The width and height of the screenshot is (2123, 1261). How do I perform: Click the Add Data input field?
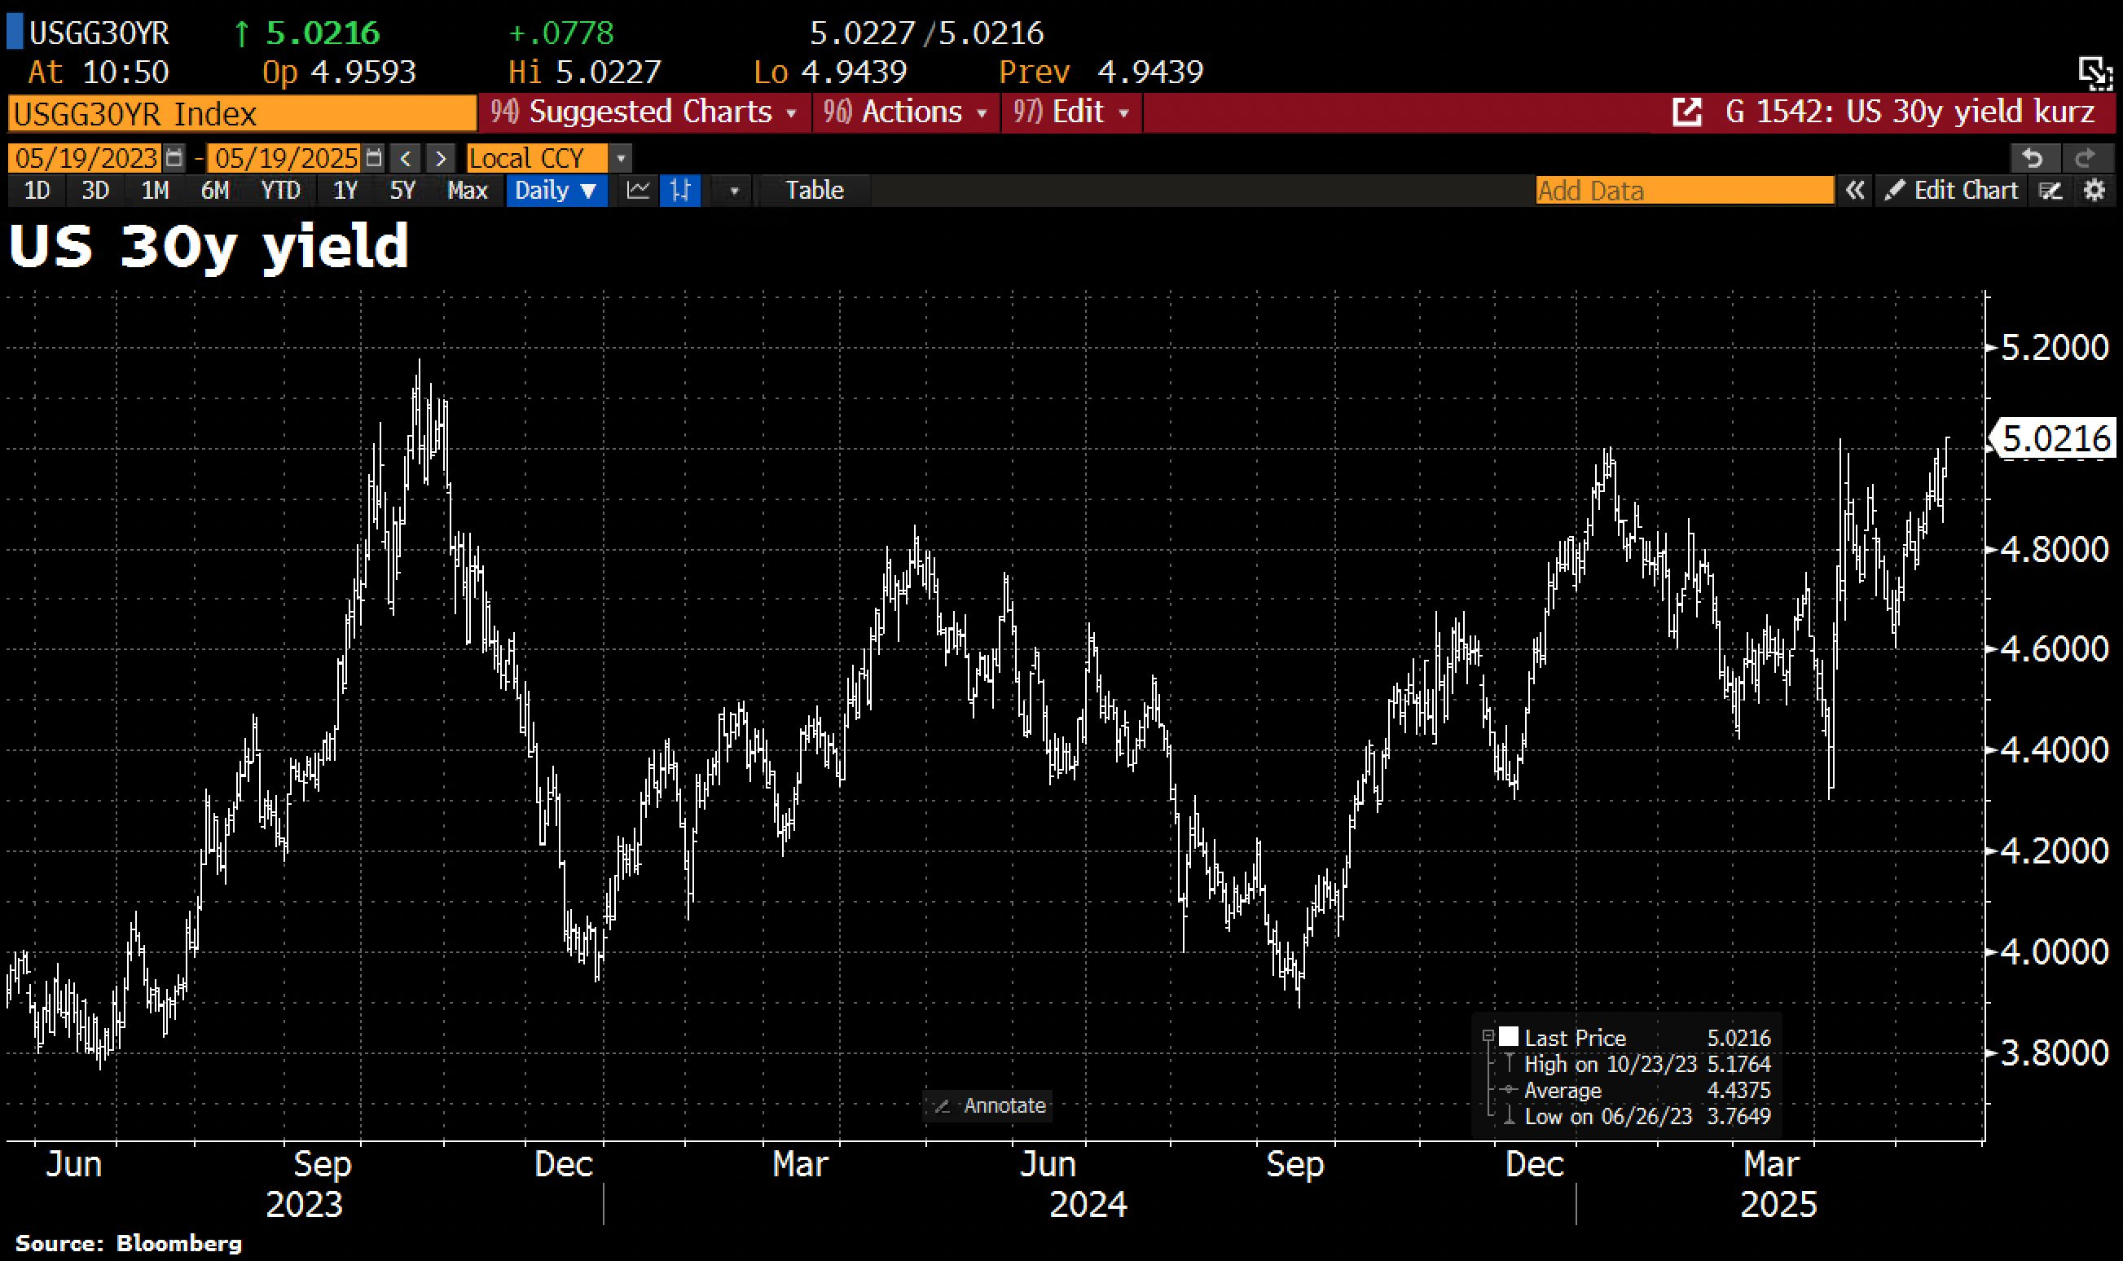(x=1684, y=191)
